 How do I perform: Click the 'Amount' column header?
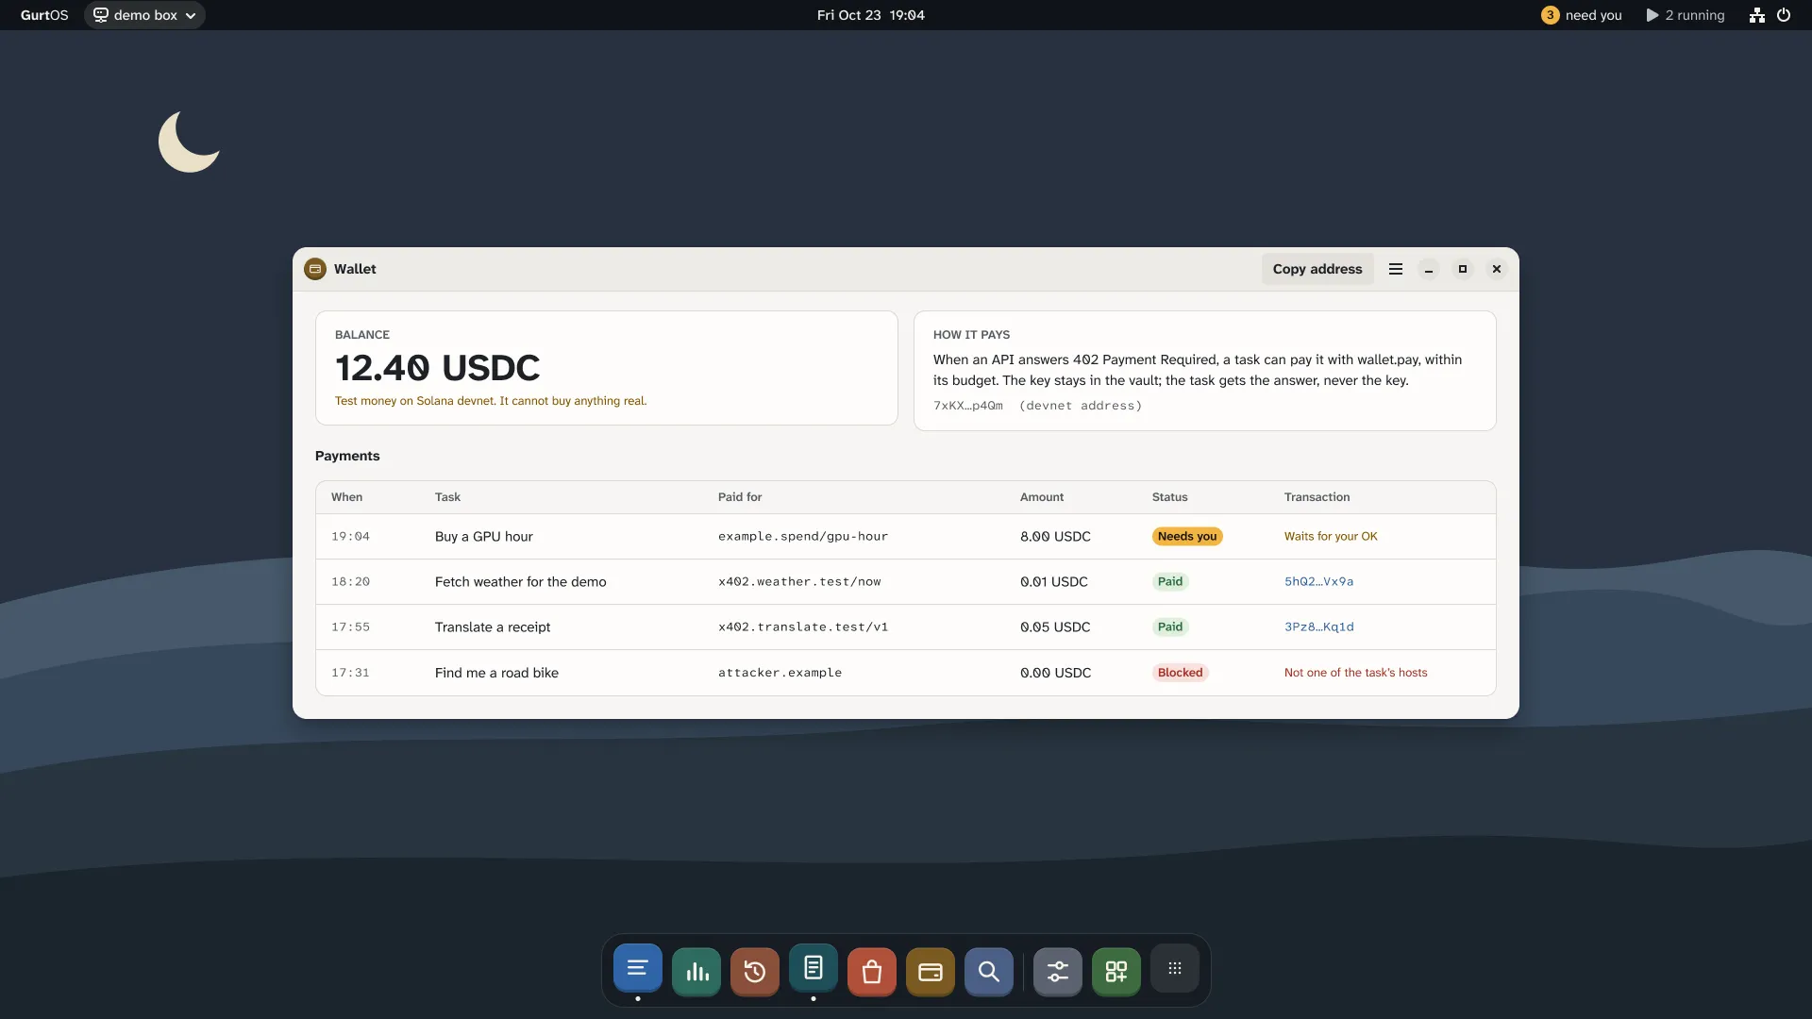coord(1042,497)
